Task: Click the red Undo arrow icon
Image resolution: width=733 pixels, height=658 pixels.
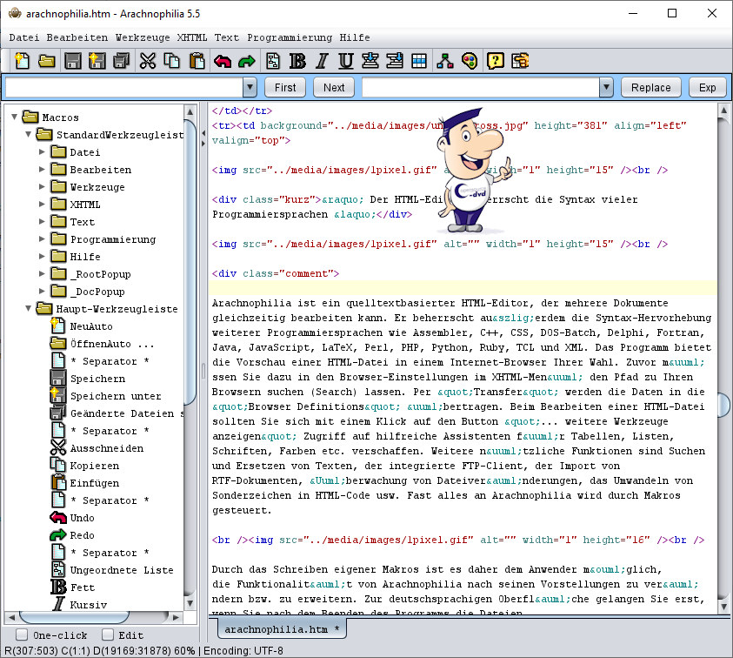Action: (223, 61)
